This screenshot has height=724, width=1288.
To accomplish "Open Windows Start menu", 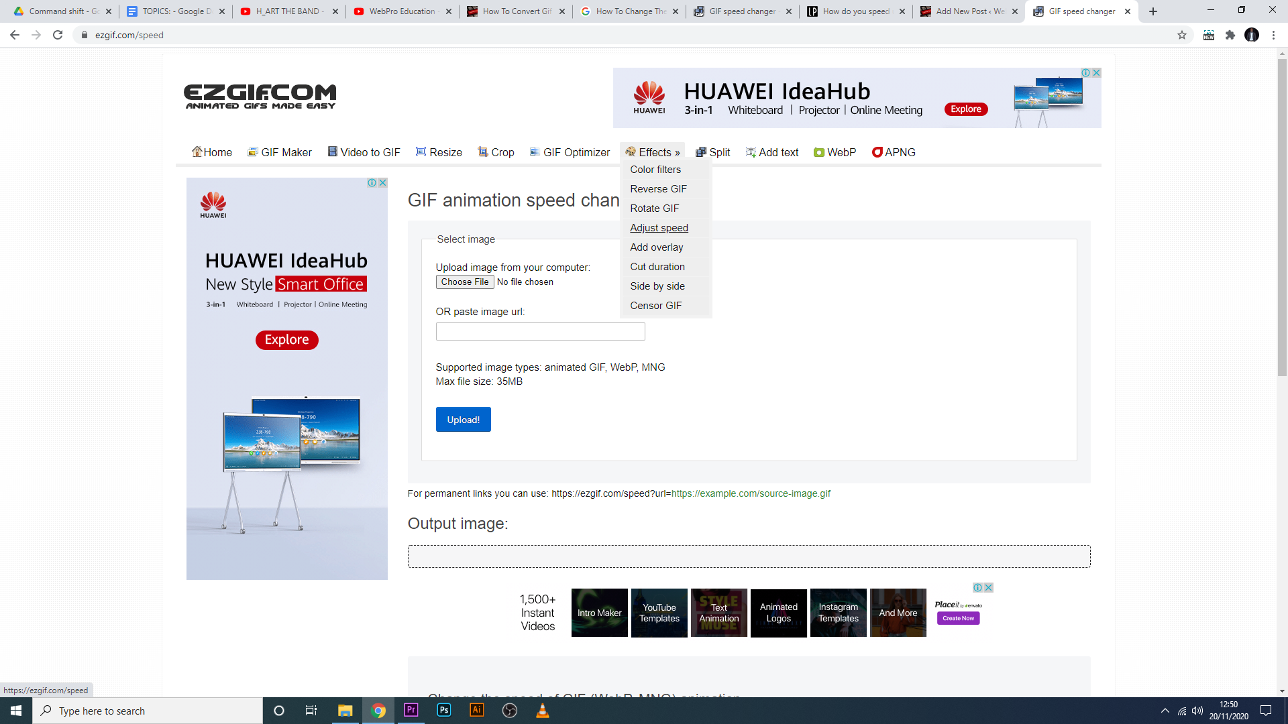I will point(16,711).
